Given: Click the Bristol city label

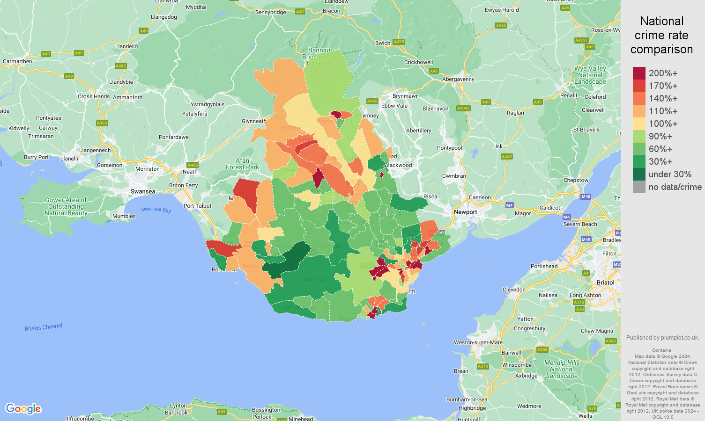Looking at the screenshot, I should tap(606, 283).
